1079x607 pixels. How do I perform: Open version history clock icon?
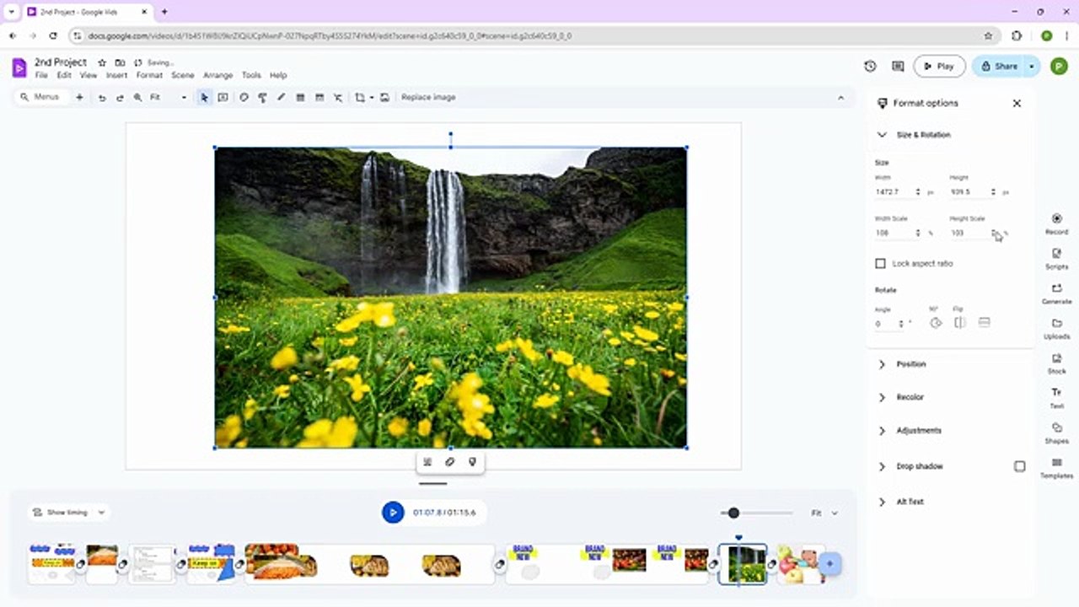click(870, 66)
